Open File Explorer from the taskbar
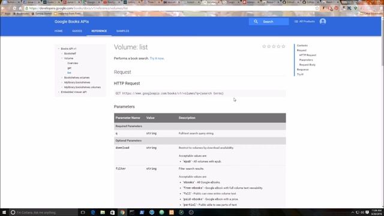The width and height of the screenshot is (384, 216). click(103, 212)
